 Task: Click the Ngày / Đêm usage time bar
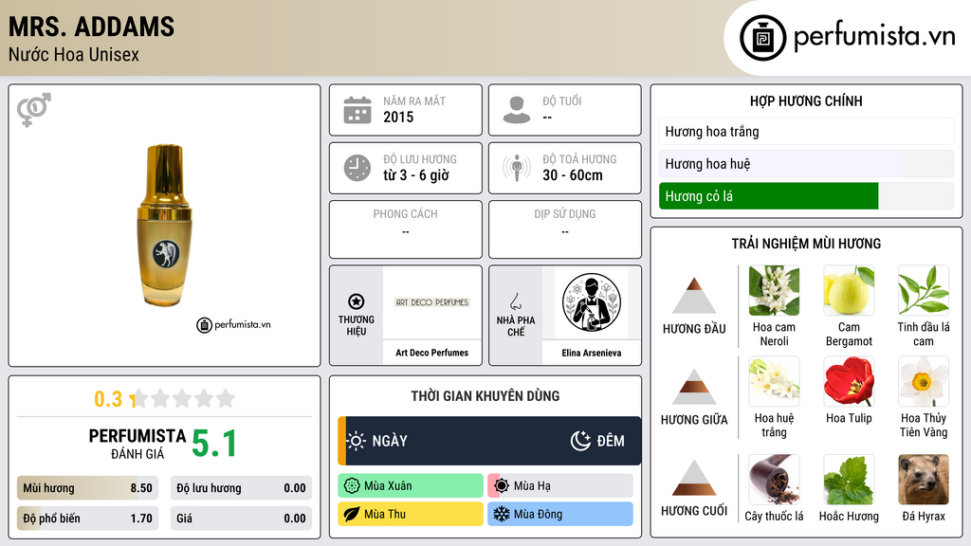(489, 441)
